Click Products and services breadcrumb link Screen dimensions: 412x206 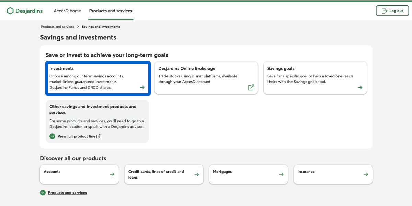click(57, 27)
